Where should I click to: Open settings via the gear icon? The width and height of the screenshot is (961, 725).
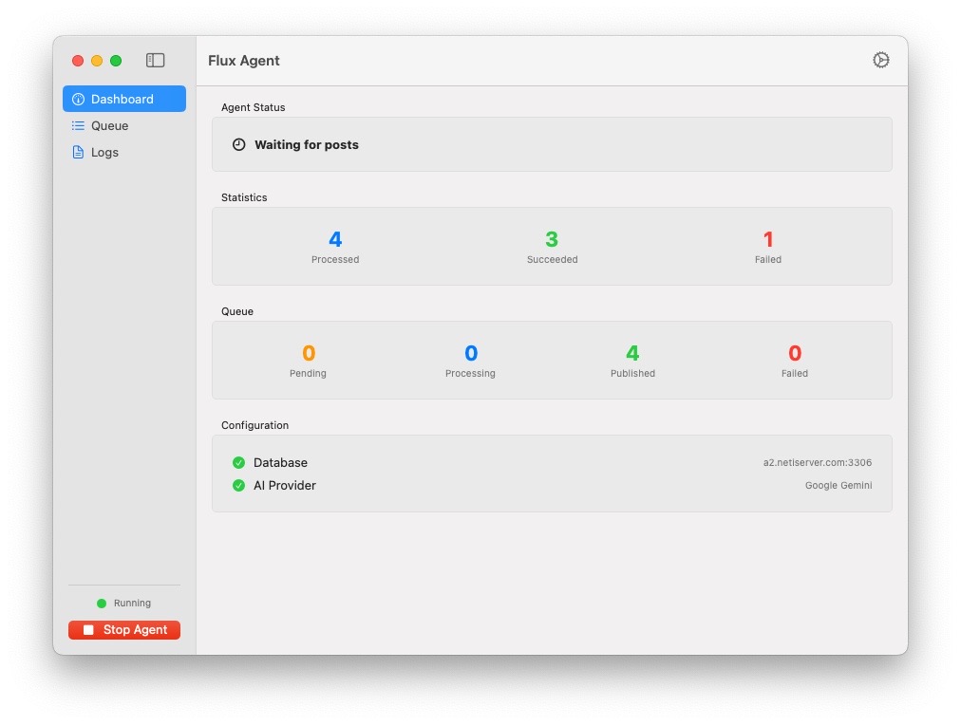point(880,61)
